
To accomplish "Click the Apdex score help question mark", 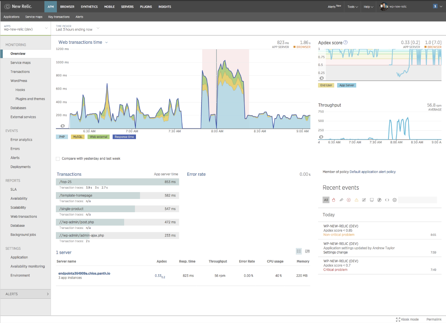I will (345, 43).
